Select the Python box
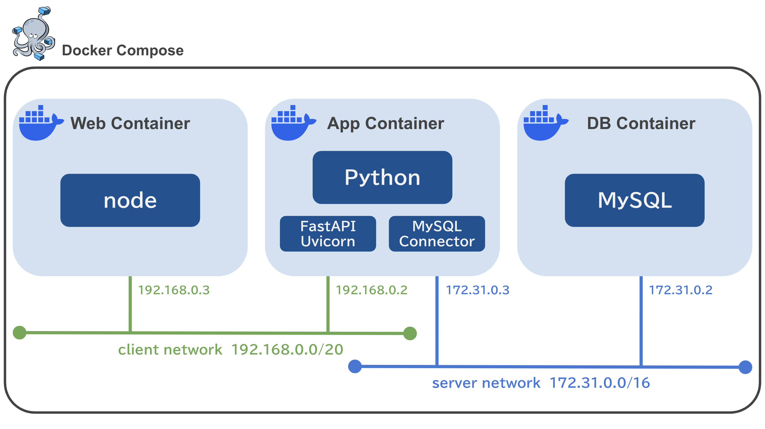The width and height of the screenshot is (765, 429). pyautogui.click(x=382, y=177)
